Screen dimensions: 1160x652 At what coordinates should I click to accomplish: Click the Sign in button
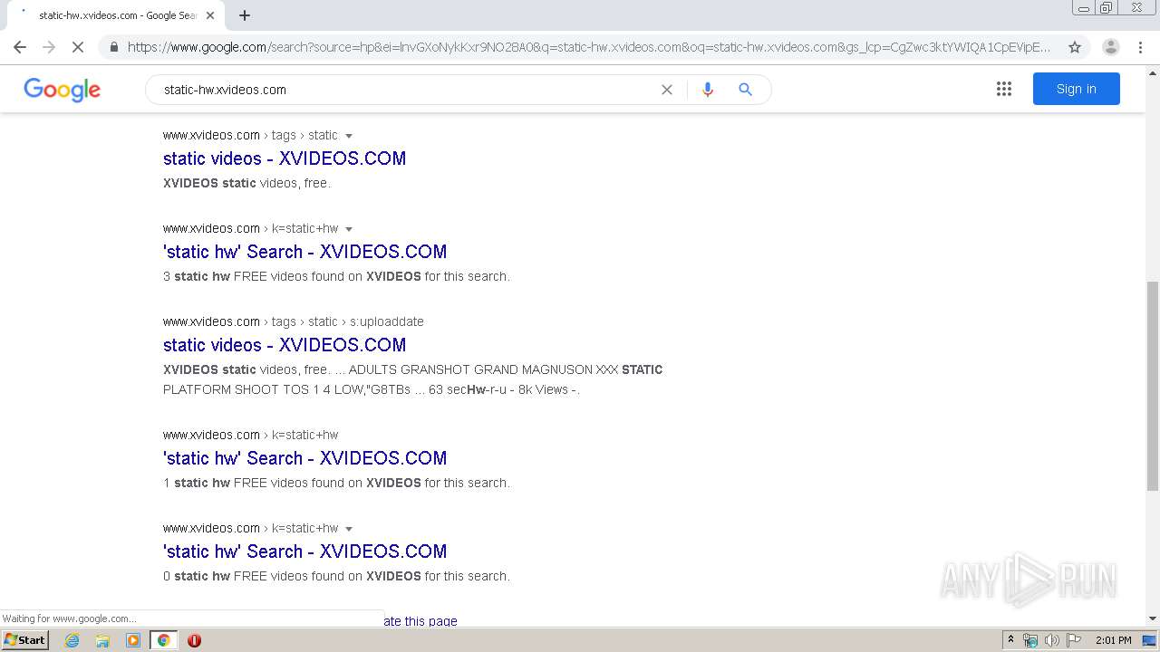(x=1076, y=89)
